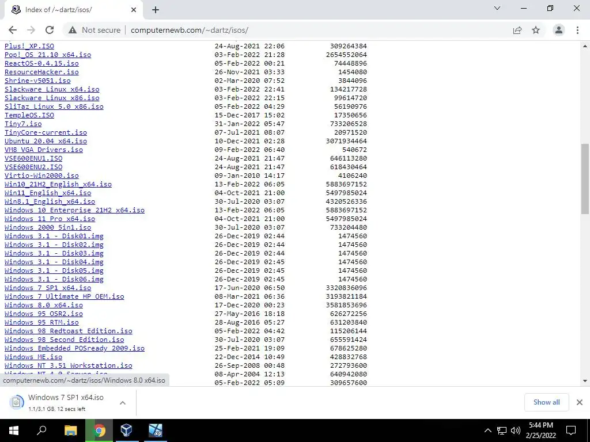The image size is (590, 442).
Task: Show hidden system tray icons
Action: [487, 430]
